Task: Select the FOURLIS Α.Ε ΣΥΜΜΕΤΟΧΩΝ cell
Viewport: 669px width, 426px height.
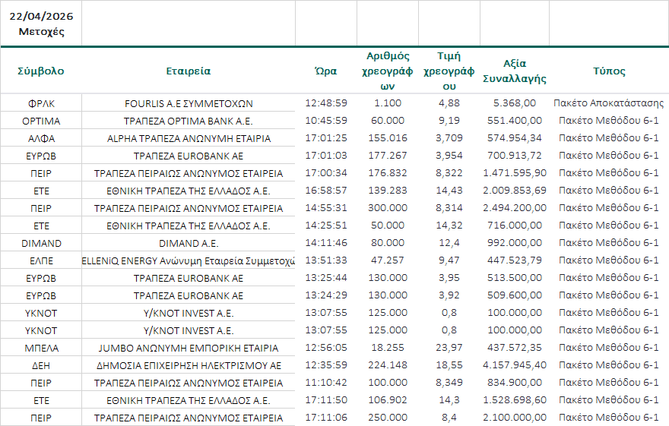Action: (189, 103)
